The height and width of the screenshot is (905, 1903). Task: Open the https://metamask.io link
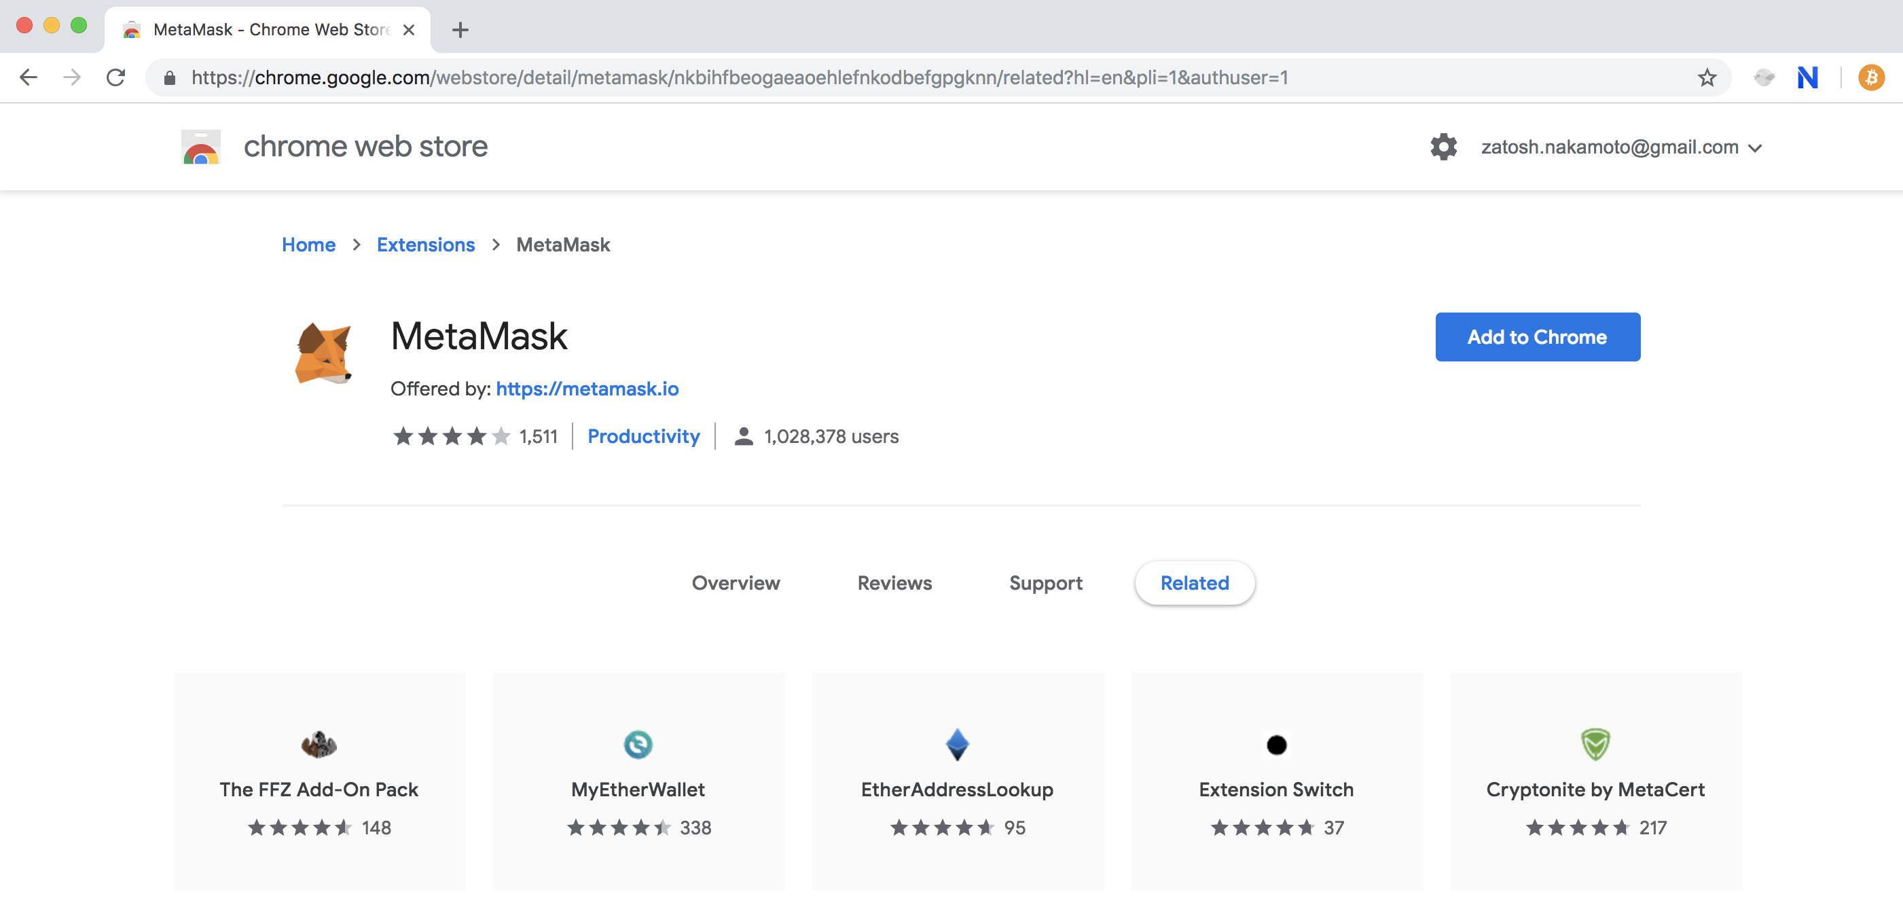point(587,389)
